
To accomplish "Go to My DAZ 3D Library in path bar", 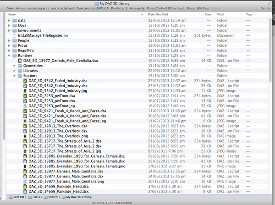I will coord(77,197).
